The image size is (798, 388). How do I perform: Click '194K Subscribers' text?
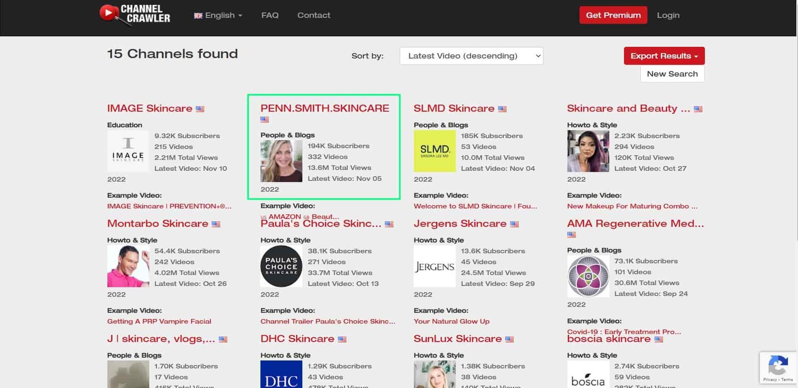(x=339, y=146)
